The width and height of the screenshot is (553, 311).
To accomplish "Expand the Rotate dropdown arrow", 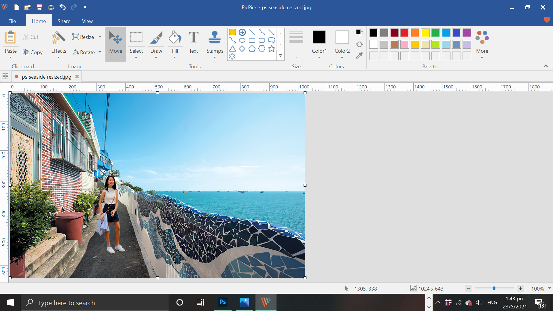I will coord(100,52).
